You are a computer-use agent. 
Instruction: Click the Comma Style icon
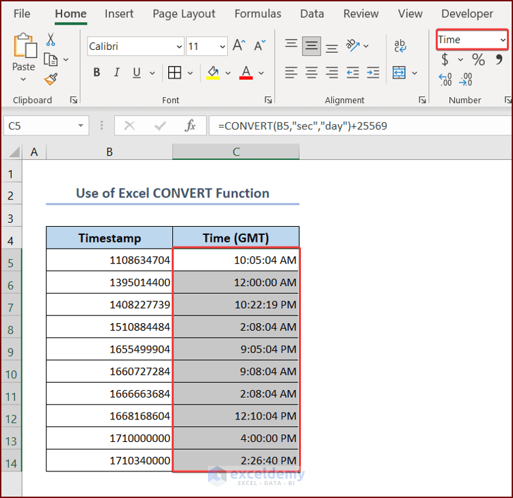[x=499, y=60]
